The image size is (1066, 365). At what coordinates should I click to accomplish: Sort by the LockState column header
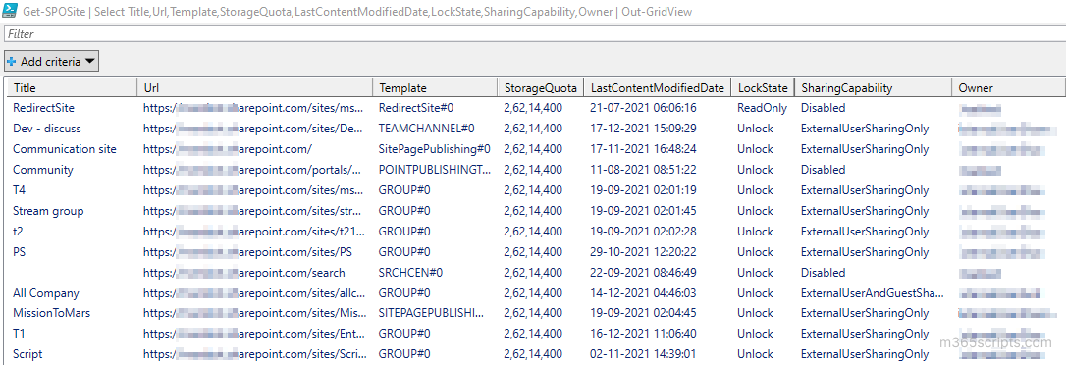(762, 87)
